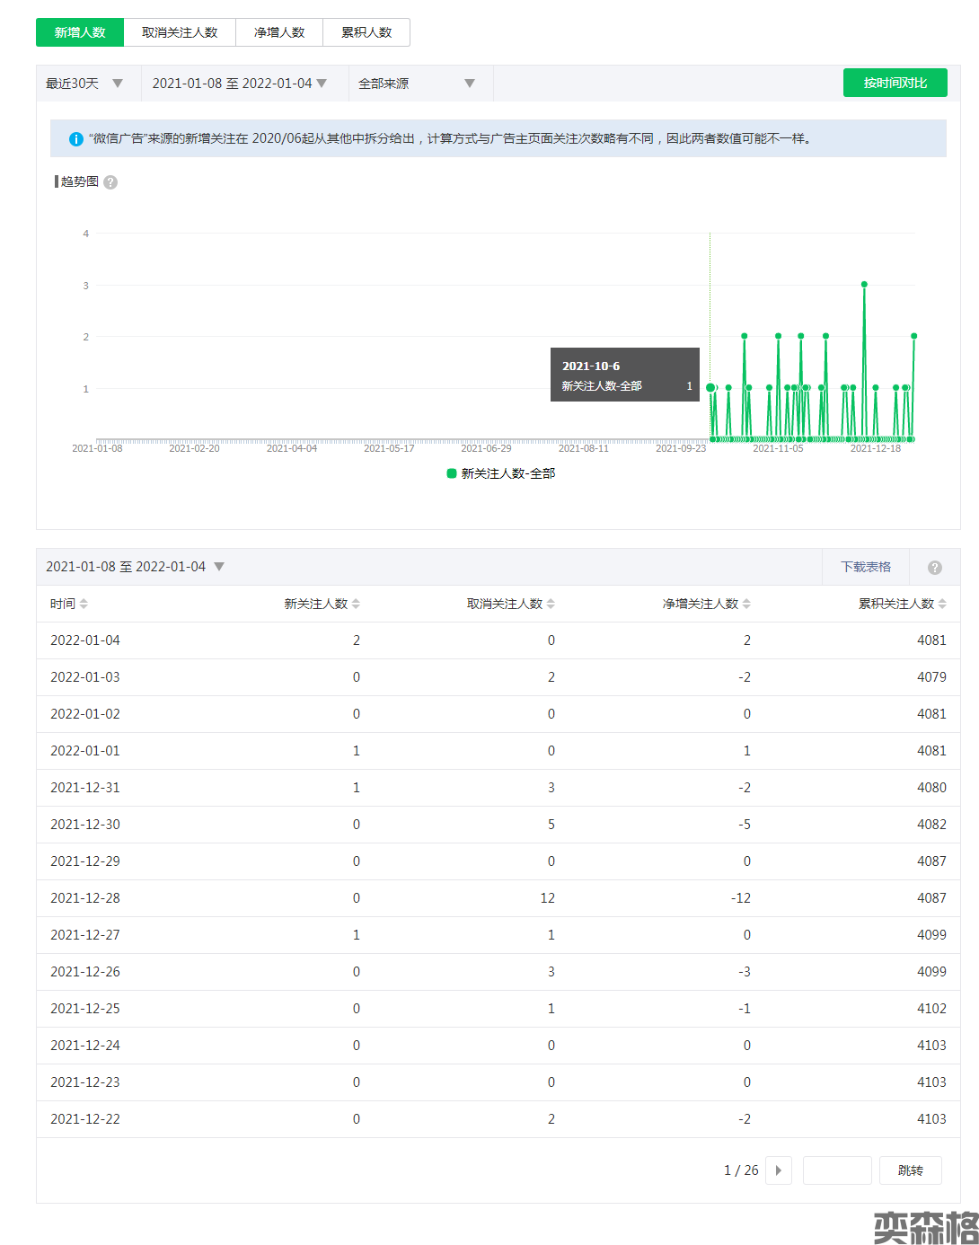This screenshot has width=979, height=1245.
Task: Sort by 取消关注人数 column arrows
Action: 551,604
